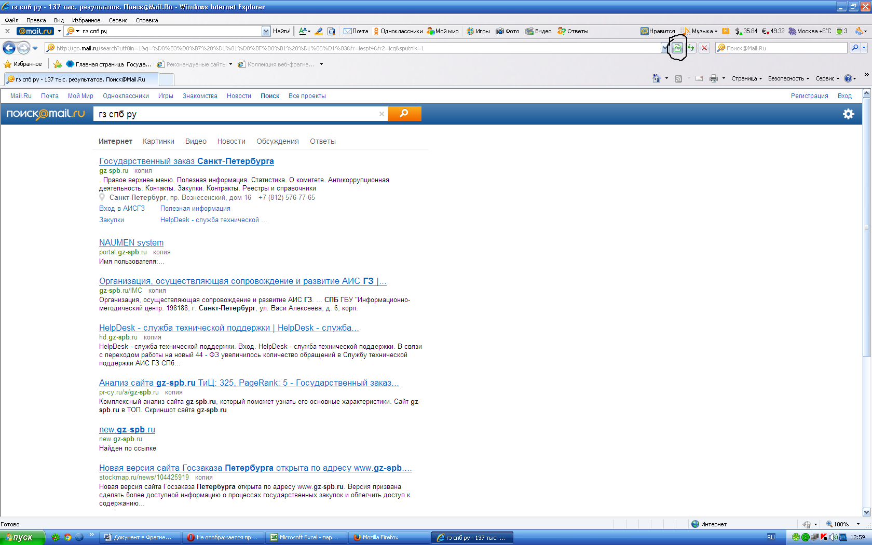This screenshot has width=872, height=545.
Task: Click the highlighter icon on Mail.Ru toolbar
Action: tap(319, 31)
